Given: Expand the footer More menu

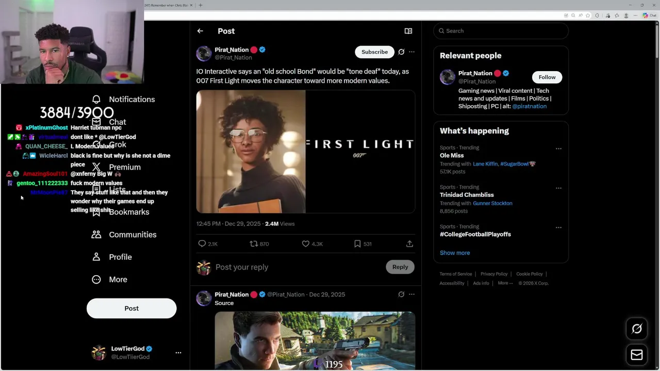Looking at the screenshot, I should 505,283.
